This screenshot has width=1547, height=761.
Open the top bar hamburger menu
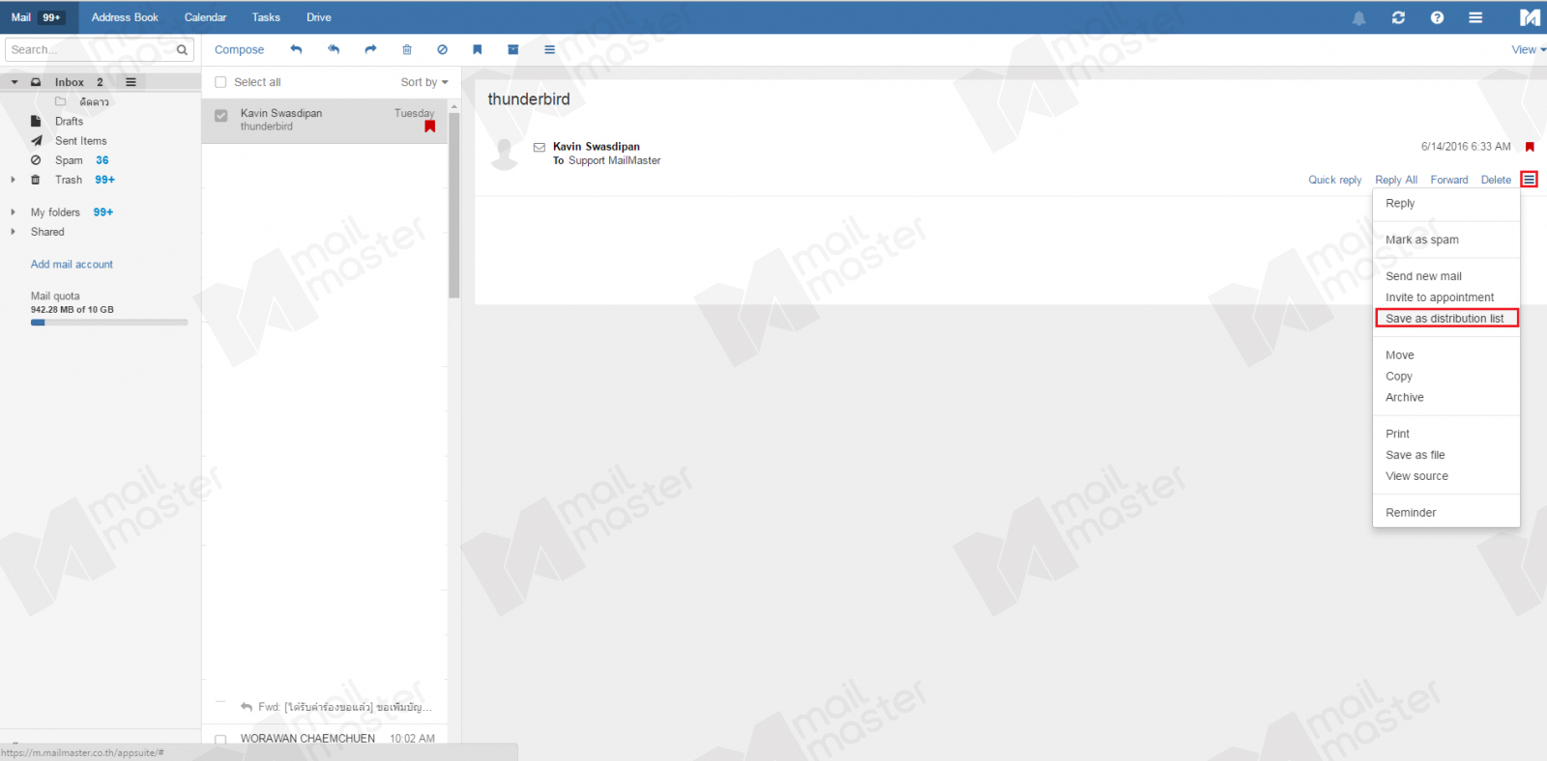1475,17
